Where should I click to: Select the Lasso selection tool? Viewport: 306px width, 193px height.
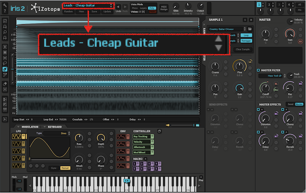pyautogui.click(x=5, y=63)
